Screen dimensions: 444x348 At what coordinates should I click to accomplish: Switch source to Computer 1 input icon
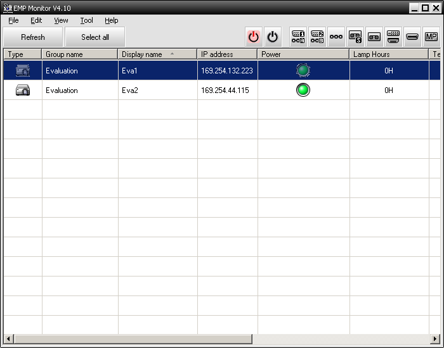pos(298,37)
